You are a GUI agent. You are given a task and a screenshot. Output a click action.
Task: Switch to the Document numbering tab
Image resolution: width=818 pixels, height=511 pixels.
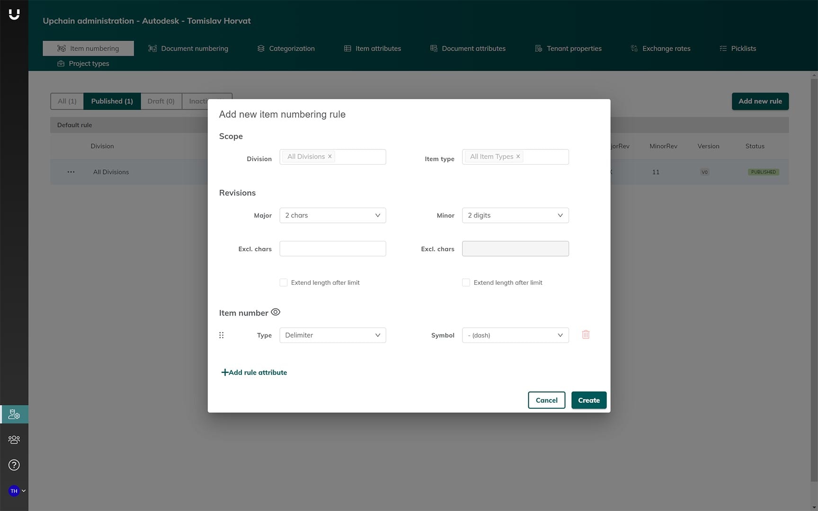tap(188, 48)
